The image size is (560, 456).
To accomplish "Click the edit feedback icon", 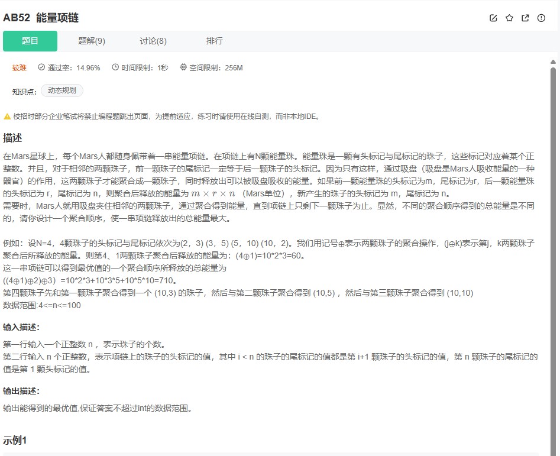I will click(494, 18).
